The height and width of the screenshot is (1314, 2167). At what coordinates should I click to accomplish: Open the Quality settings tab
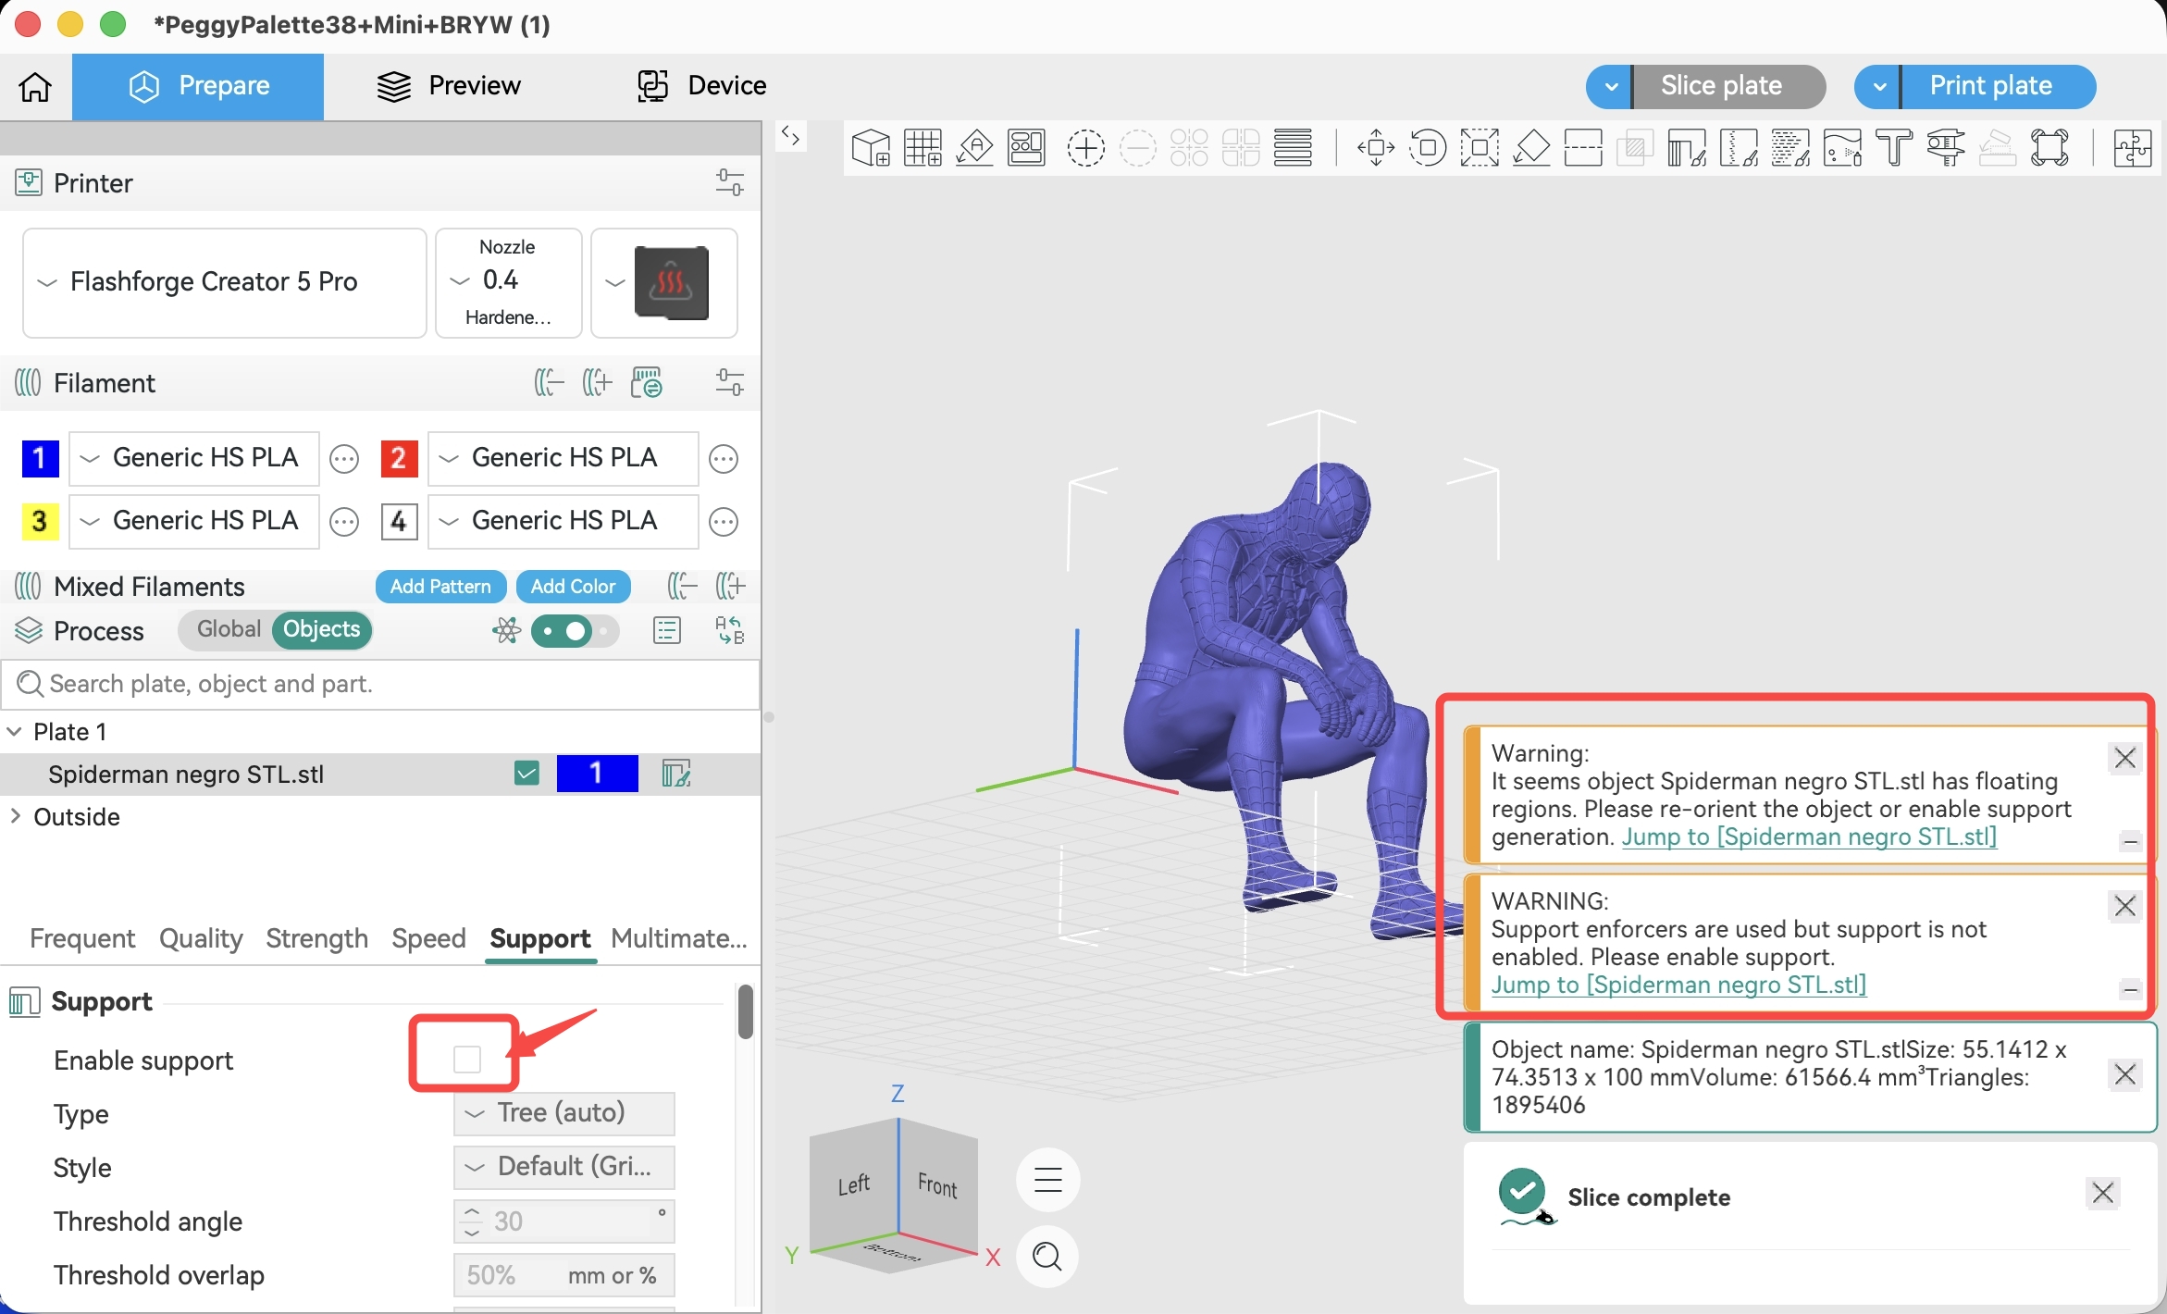[x=201, y=938]
